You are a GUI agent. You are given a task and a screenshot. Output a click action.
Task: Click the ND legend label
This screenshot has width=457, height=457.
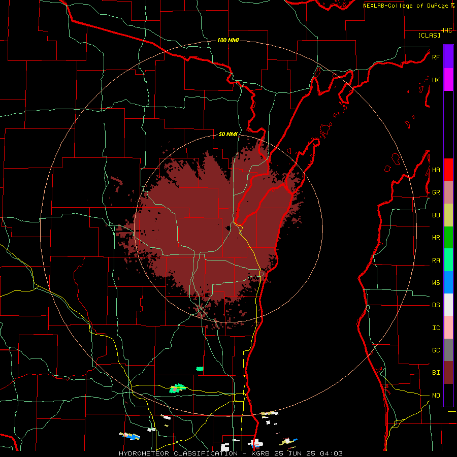click(x=436, y=395)
